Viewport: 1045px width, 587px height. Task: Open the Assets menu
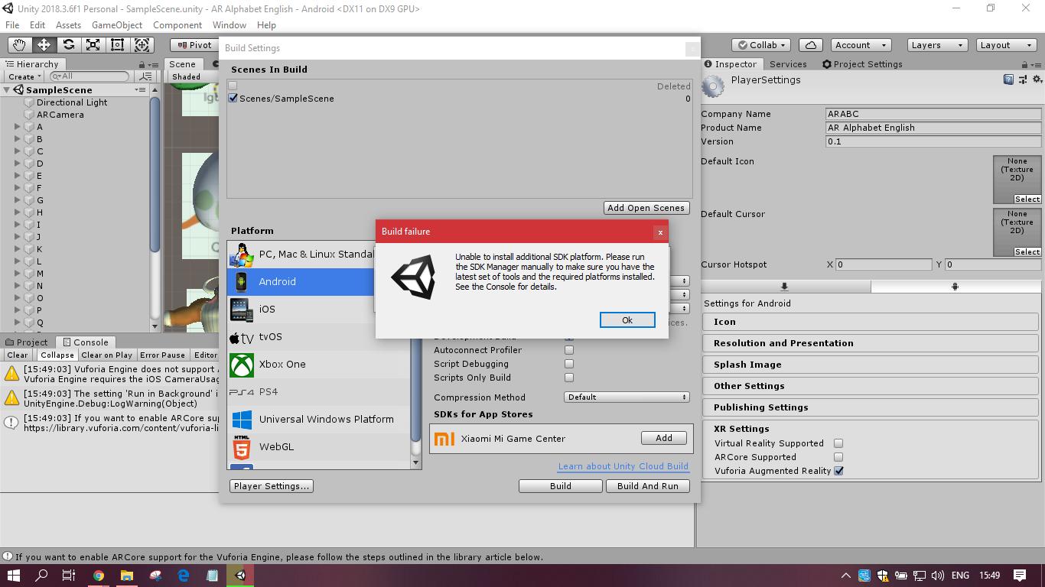[x=68, y=25]
